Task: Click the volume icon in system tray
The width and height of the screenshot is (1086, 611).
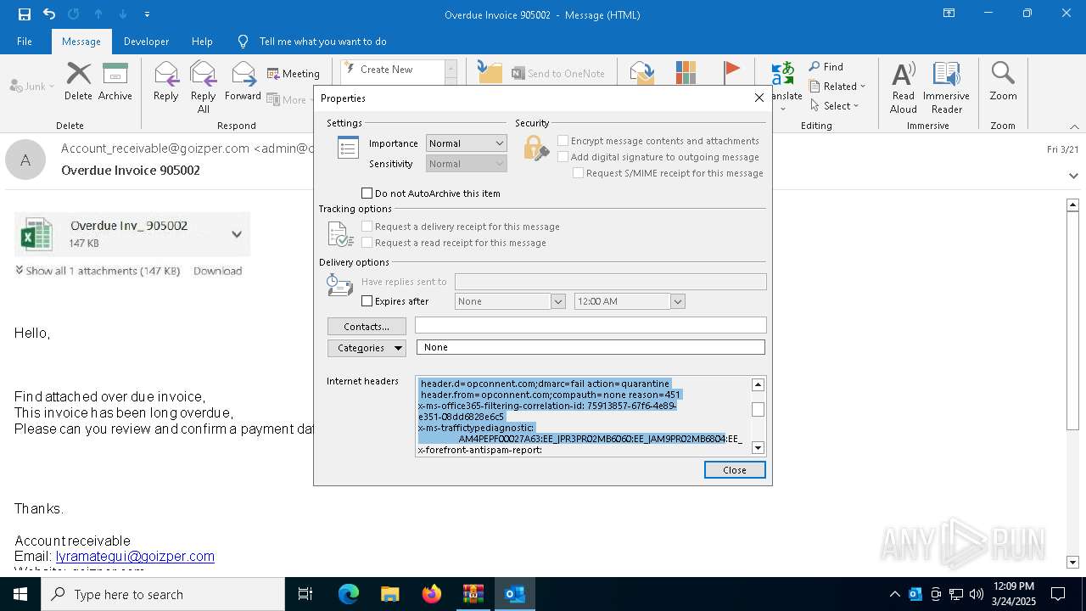Action: point(977,594)
